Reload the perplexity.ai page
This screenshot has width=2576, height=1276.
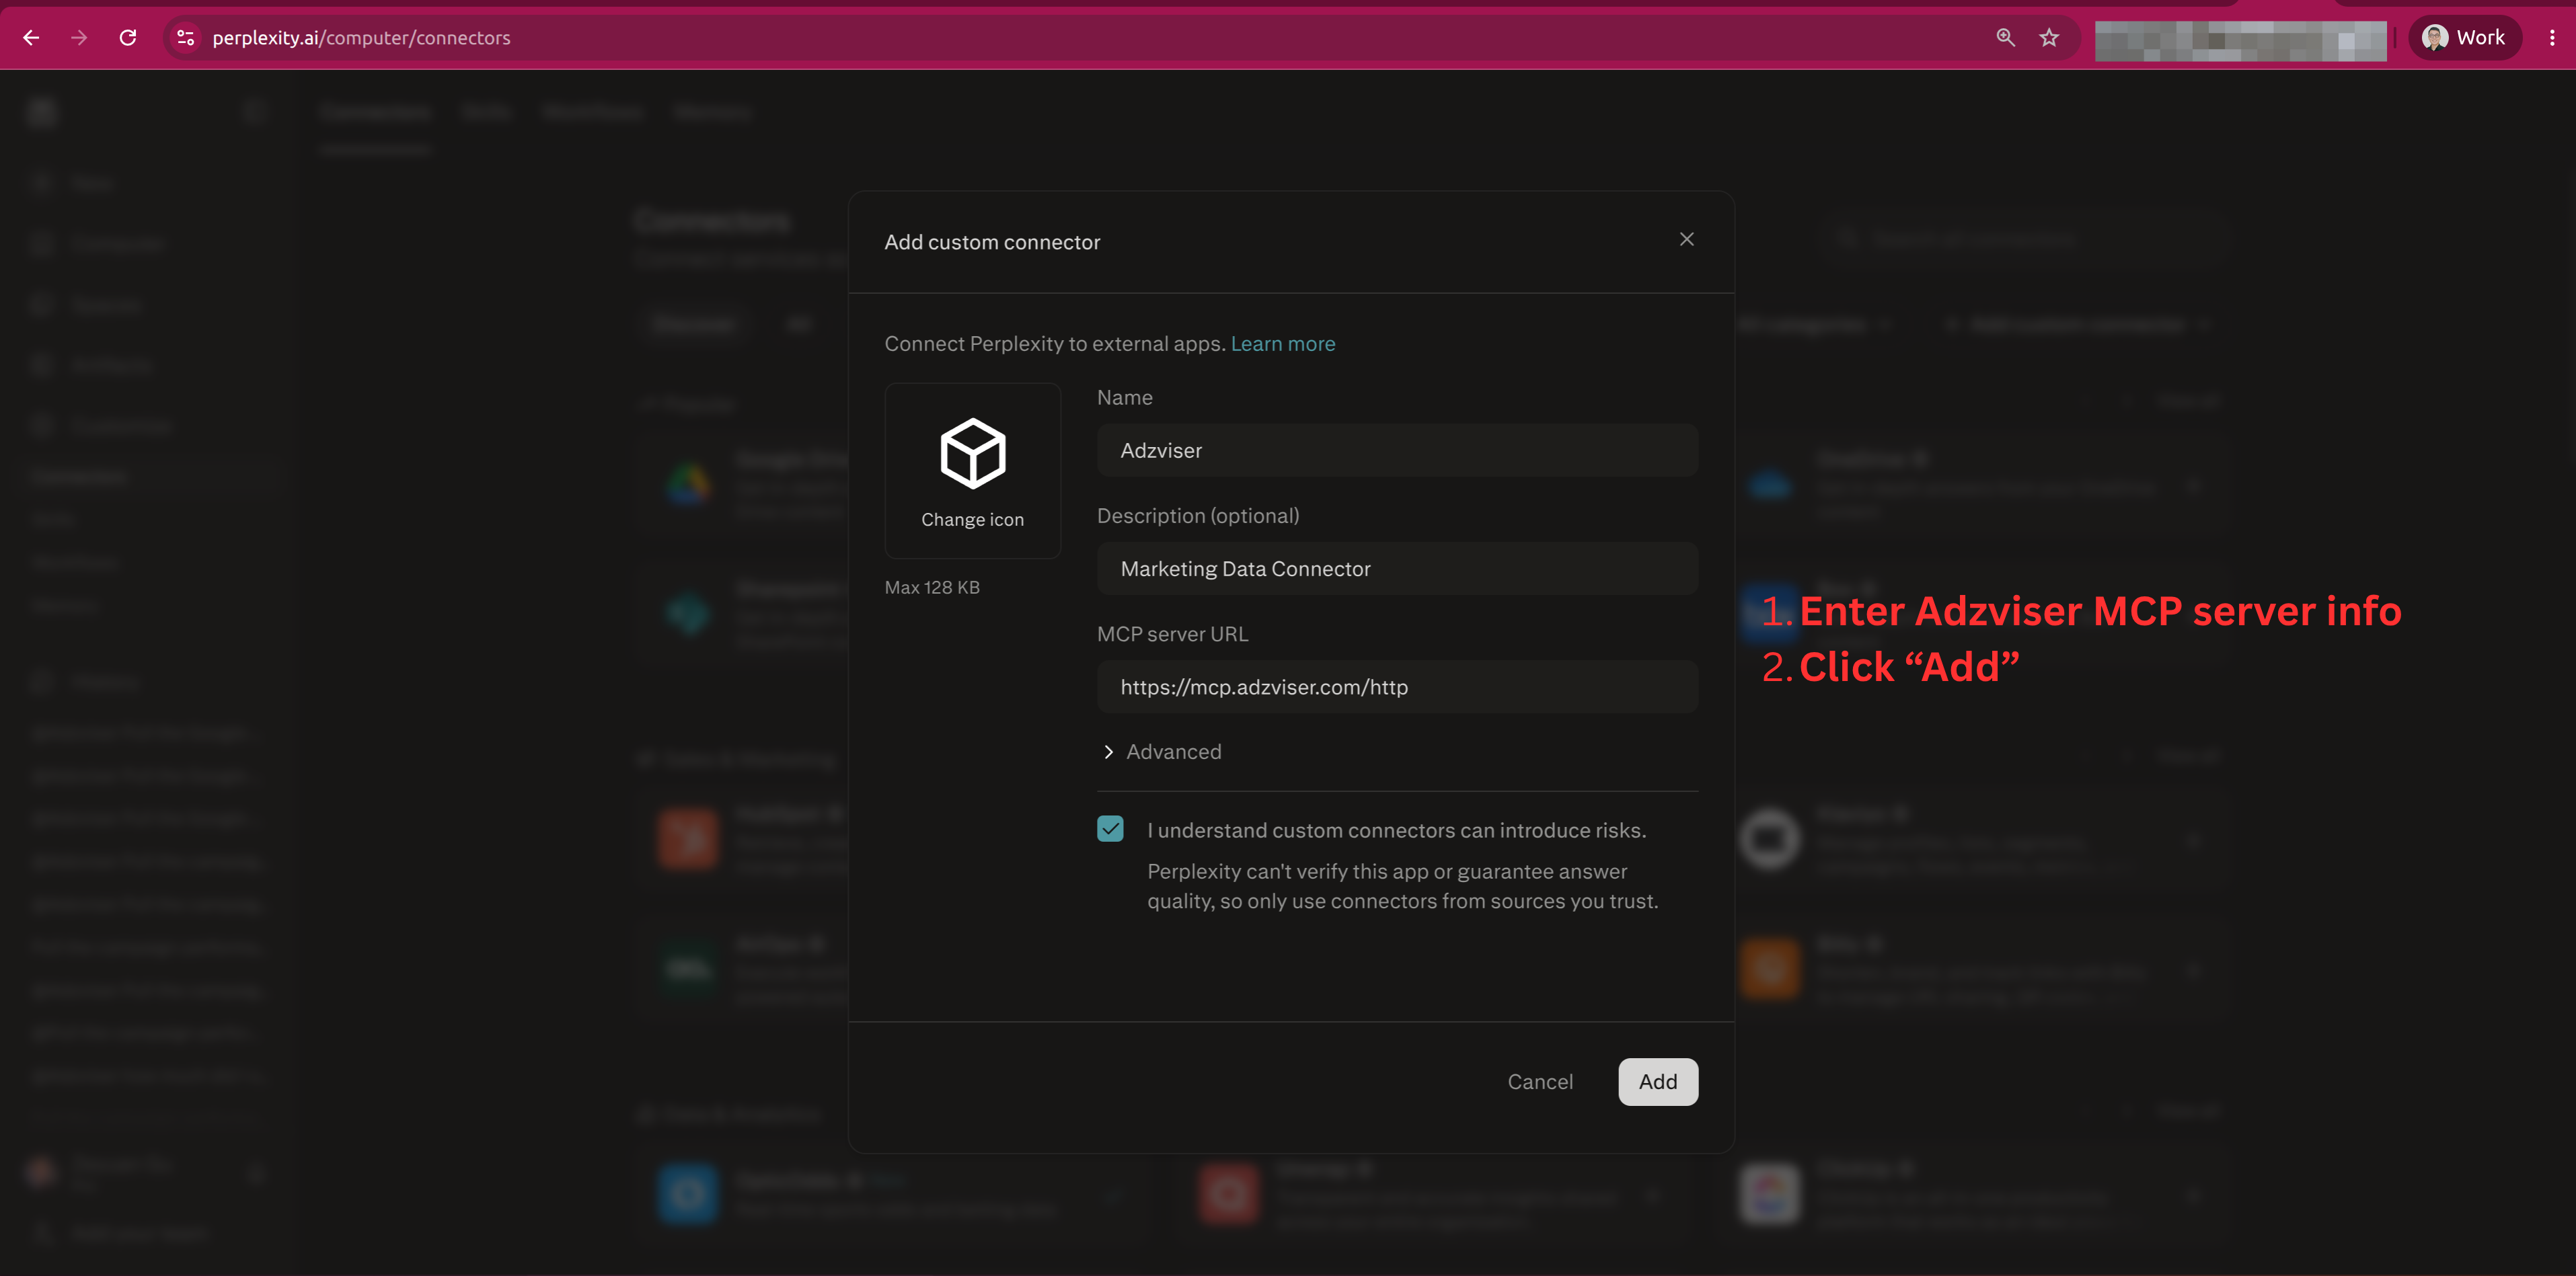pos(128,38)
